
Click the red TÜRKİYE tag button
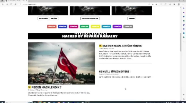(51, 26)
